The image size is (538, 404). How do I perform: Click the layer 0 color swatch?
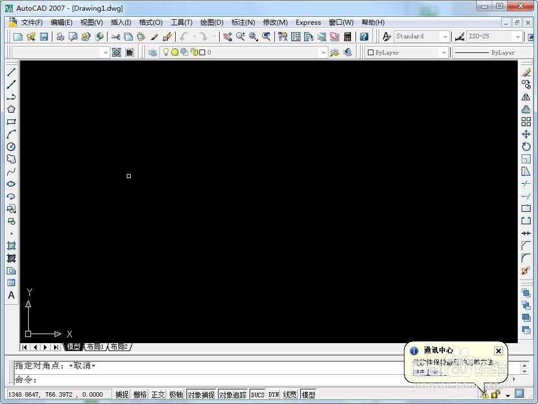click(202, 52)
